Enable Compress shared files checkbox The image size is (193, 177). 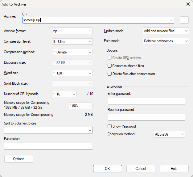109,66
